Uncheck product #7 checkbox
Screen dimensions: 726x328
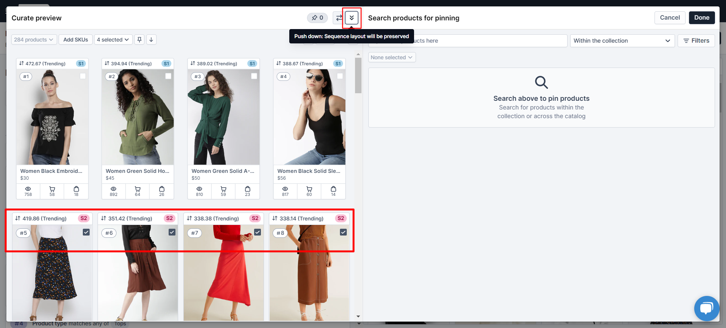(x=258, y=232)
